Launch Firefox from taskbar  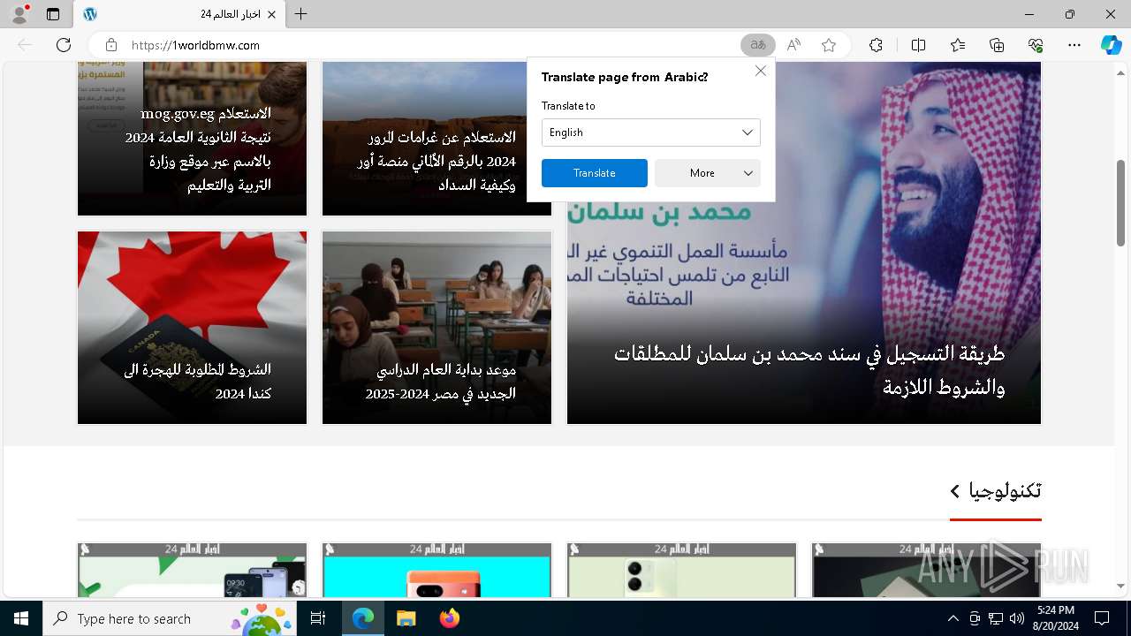tap(449, 618)
